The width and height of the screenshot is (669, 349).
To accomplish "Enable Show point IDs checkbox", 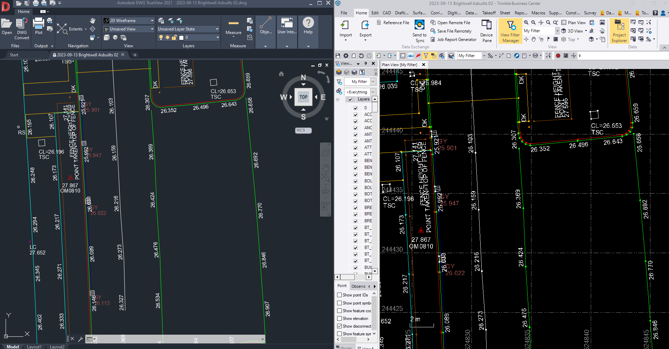I will (x=340, y=295).
